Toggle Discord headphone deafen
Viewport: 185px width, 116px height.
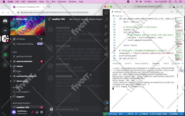coord(37,112)
